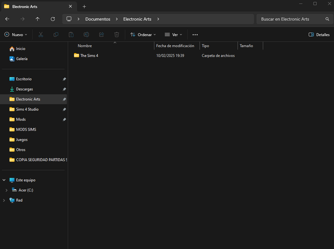Screen dimensions: 334x249
Task: Expand chevron after Electronic Arts in breadcrumb
Action: point(158,19)
